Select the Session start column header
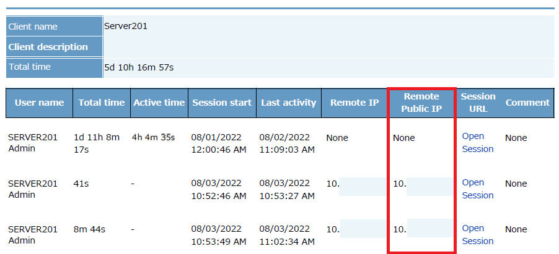559x254 pixels. click(221, 103)
